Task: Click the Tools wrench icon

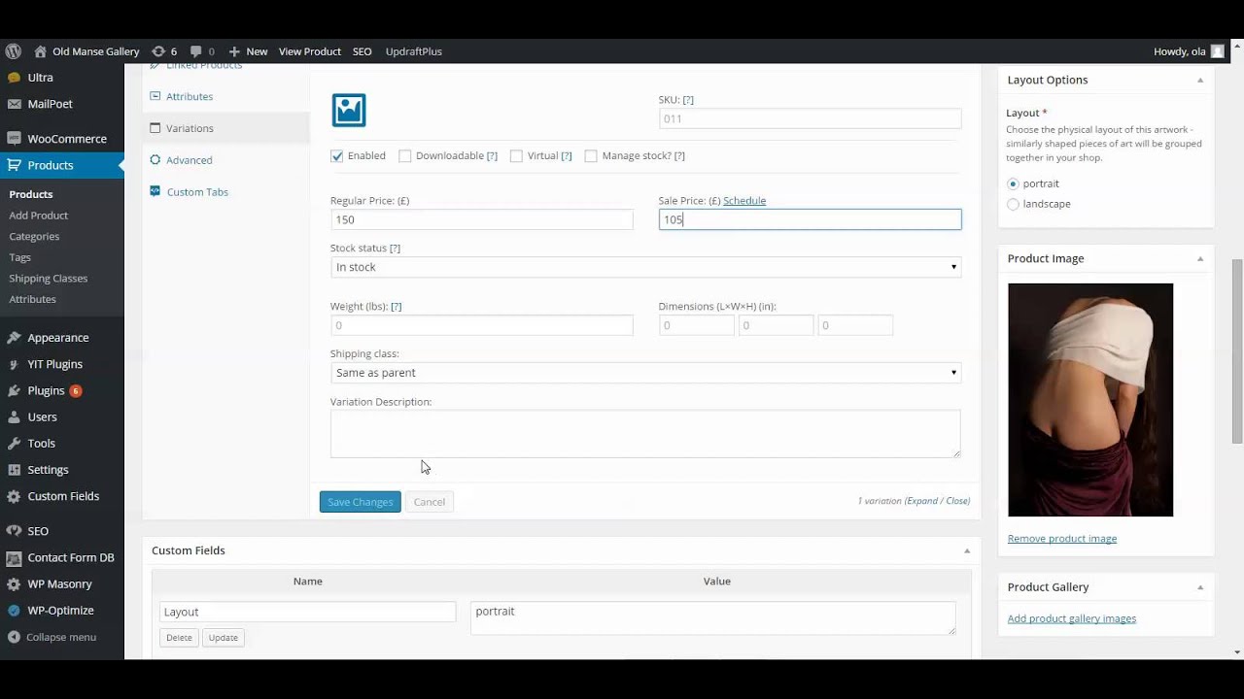Action: (x=14, y=443)
